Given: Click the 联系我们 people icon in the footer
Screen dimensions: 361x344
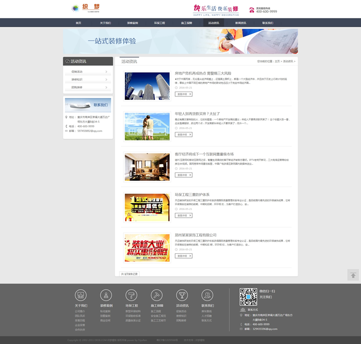Looking at the screenshot, I should coord(207,295).
